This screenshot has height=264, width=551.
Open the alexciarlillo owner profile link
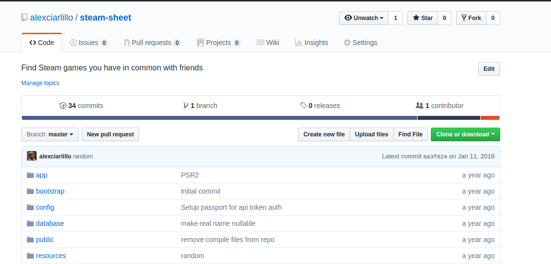coord(52,18)
